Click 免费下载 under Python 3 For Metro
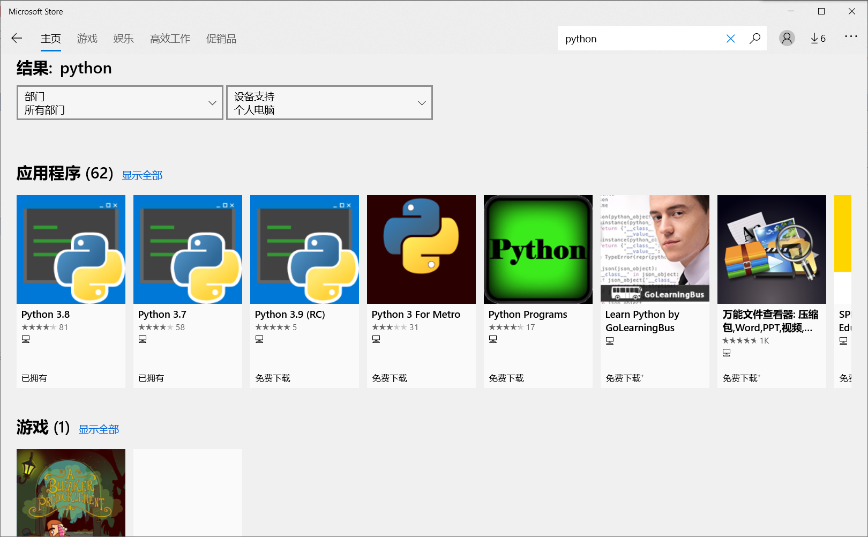 point(390,378)
